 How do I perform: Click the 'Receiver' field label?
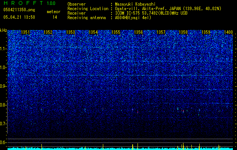76,13
